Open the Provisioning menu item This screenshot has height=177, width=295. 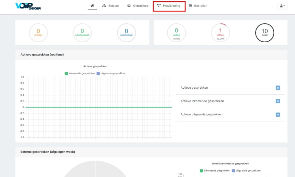(x=169, y=6)
